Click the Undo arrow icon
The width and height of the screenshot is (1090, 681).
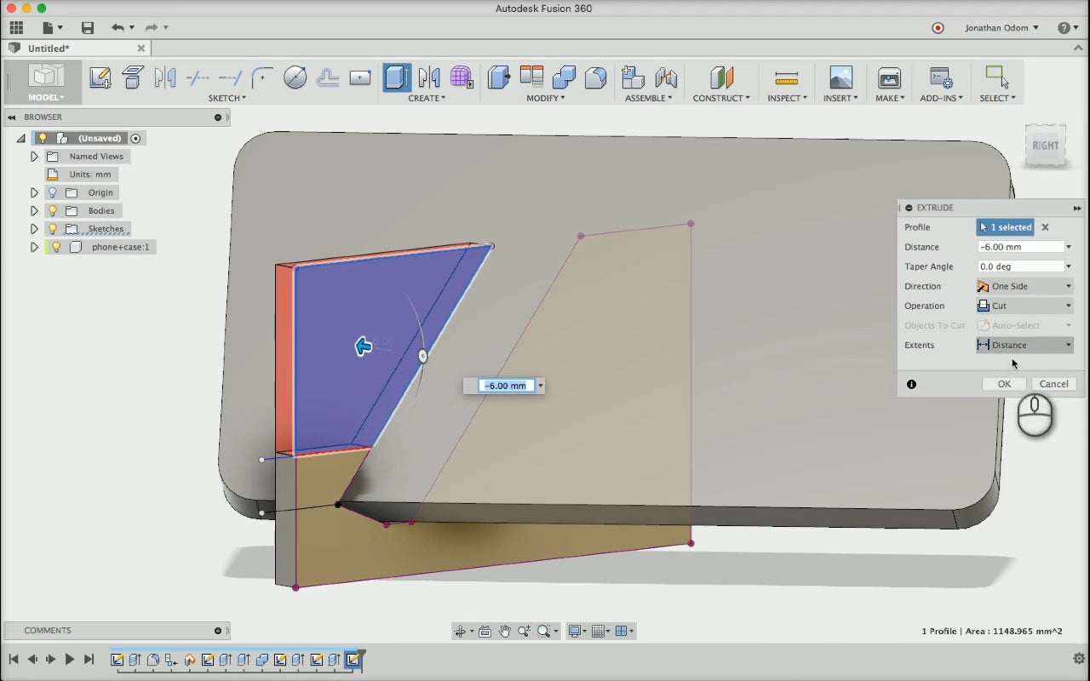point(118,28)
